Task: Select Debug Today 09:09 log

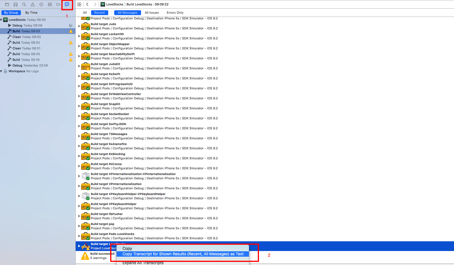Action: point(38,25)
